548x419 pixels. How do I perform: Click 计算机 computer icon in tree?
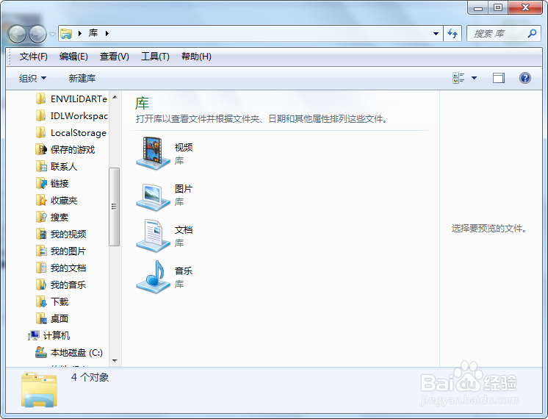(34, 335)
